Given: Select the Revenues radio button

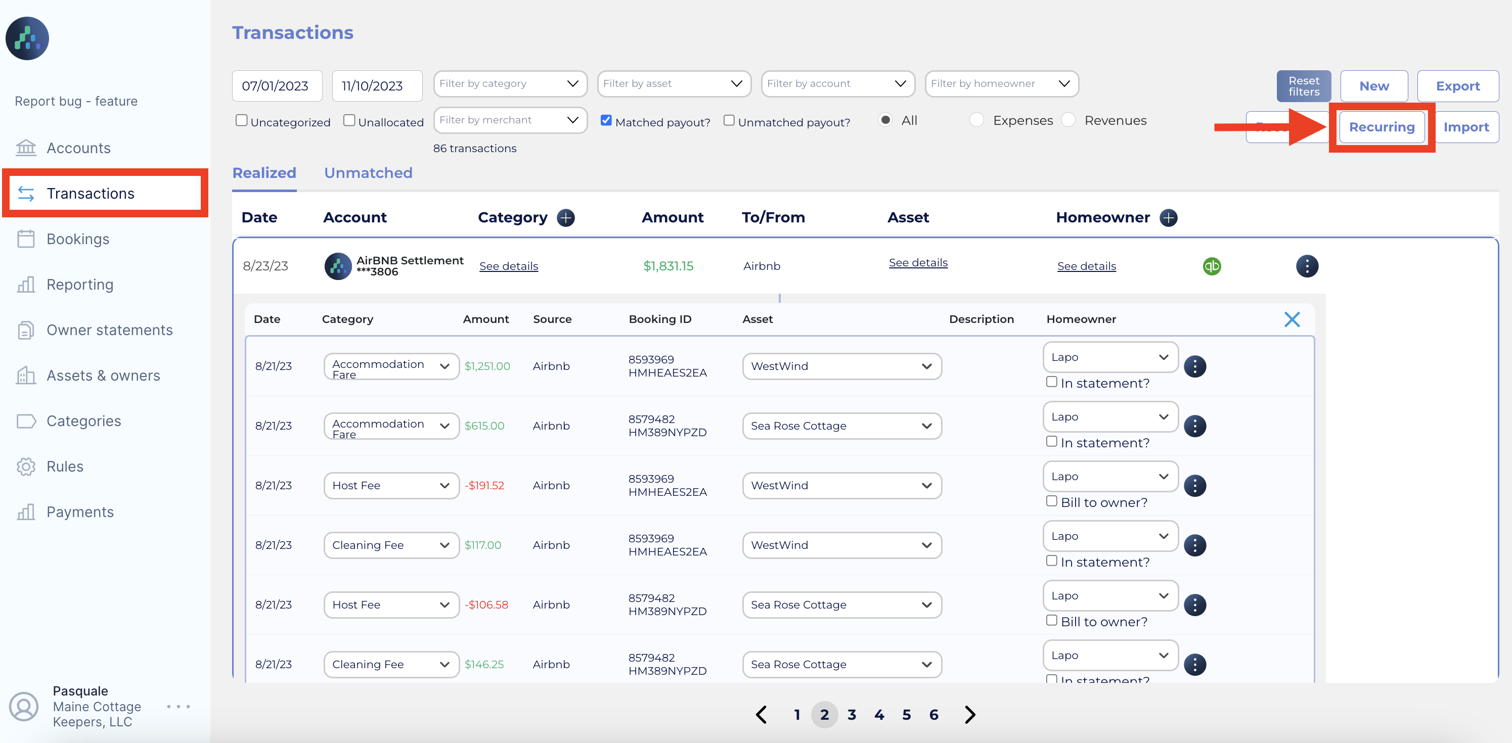Looking at the screenshot, I should click(1068, 120).
